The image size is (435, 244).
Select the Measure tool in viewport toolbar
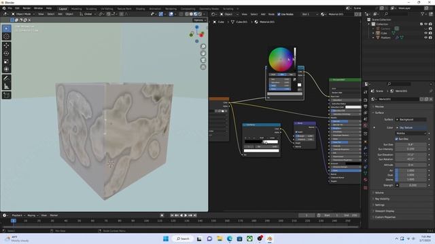click(x=6, y=86)
